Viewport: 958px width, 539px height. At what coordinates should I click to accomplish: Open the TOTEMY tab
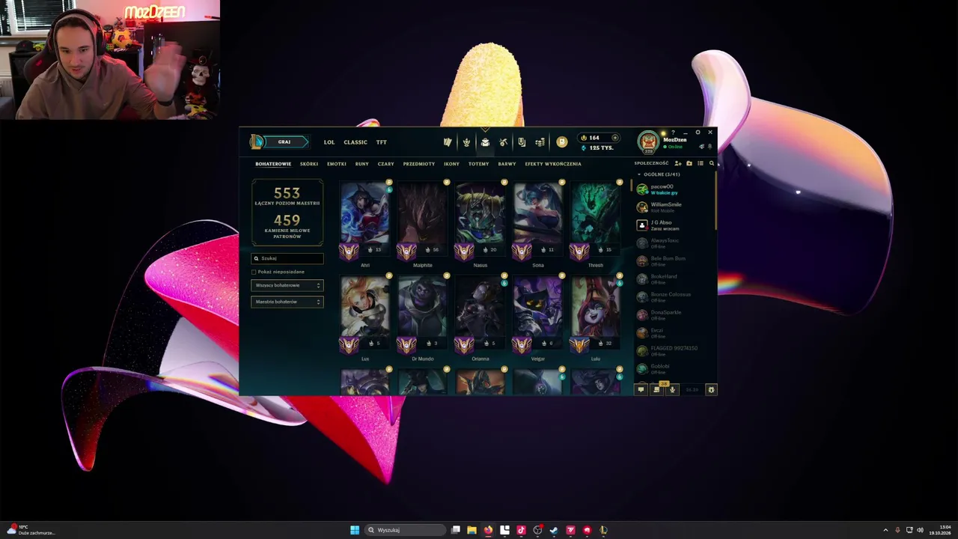coord(479,164)
